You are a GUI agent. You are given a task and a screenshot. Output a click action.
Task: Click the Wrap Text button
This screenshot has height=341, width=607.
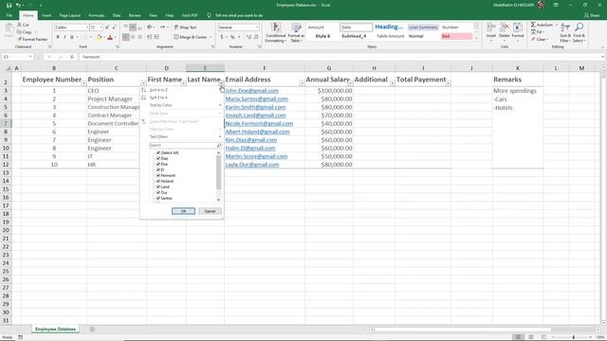186,27
